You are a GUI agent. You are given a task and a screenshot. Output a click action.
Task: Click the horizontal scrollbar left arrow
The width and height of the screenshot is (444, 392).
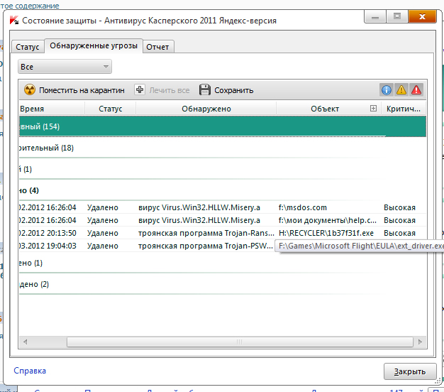coord(25,342)
